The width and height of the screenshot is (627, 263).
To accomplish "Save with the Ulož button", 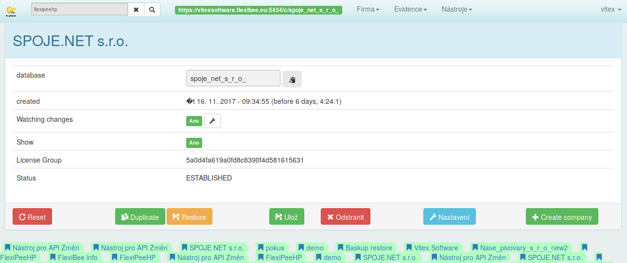I will coord(287,216).
